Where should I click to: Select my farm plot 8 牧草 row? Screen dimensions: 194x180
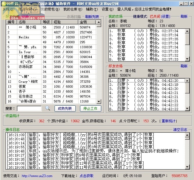pyautogui.click(x=147, y=59)
